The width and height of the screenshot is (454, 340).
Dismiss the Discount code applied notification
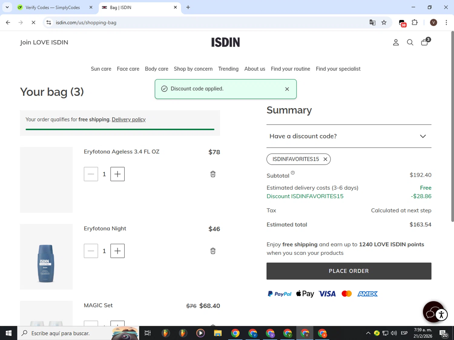pyautogui.click(x=287, y=89)
